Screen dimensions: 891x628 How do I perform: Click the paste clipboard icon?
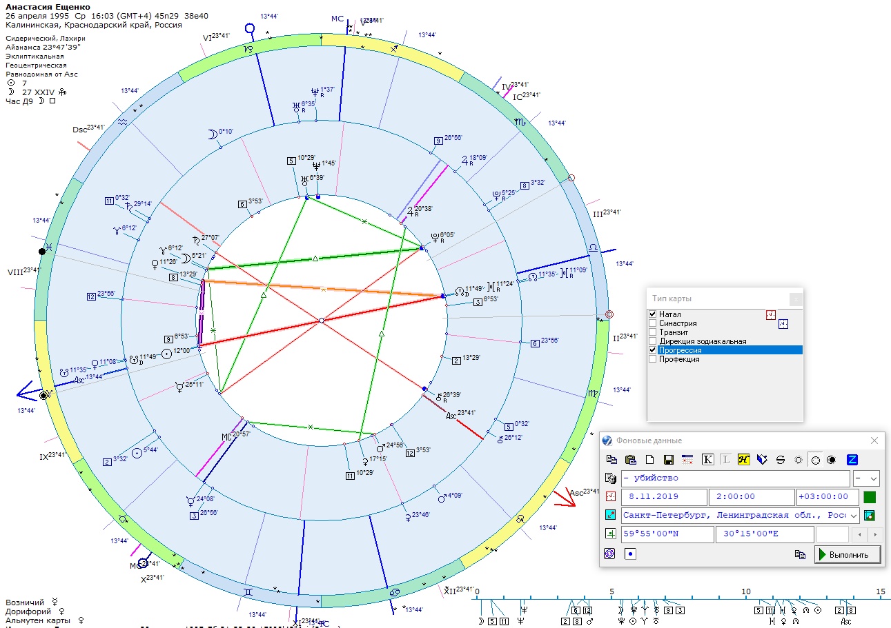click(x=629, y=460)
